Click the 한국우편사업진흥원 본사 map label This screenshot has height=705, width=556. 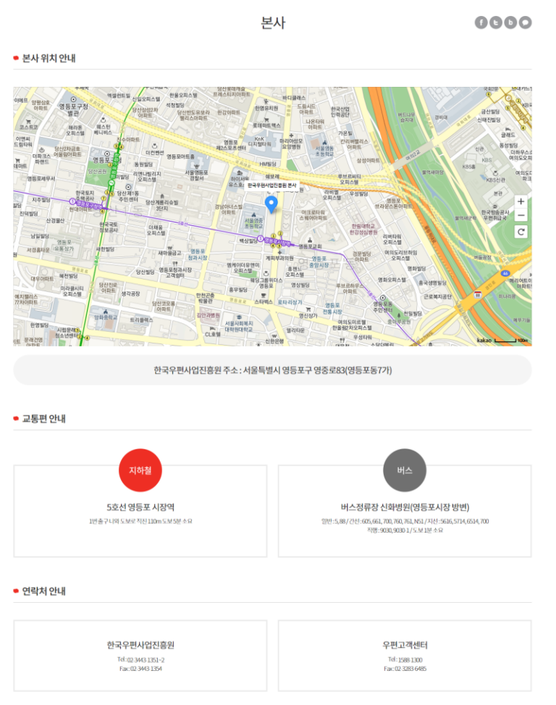coord(272,186)
